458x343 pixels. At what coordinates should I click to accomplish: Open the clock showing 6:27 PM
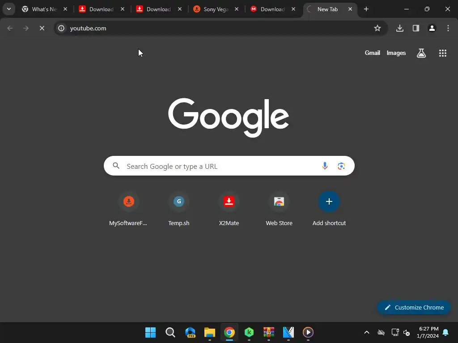coord(428,332)
